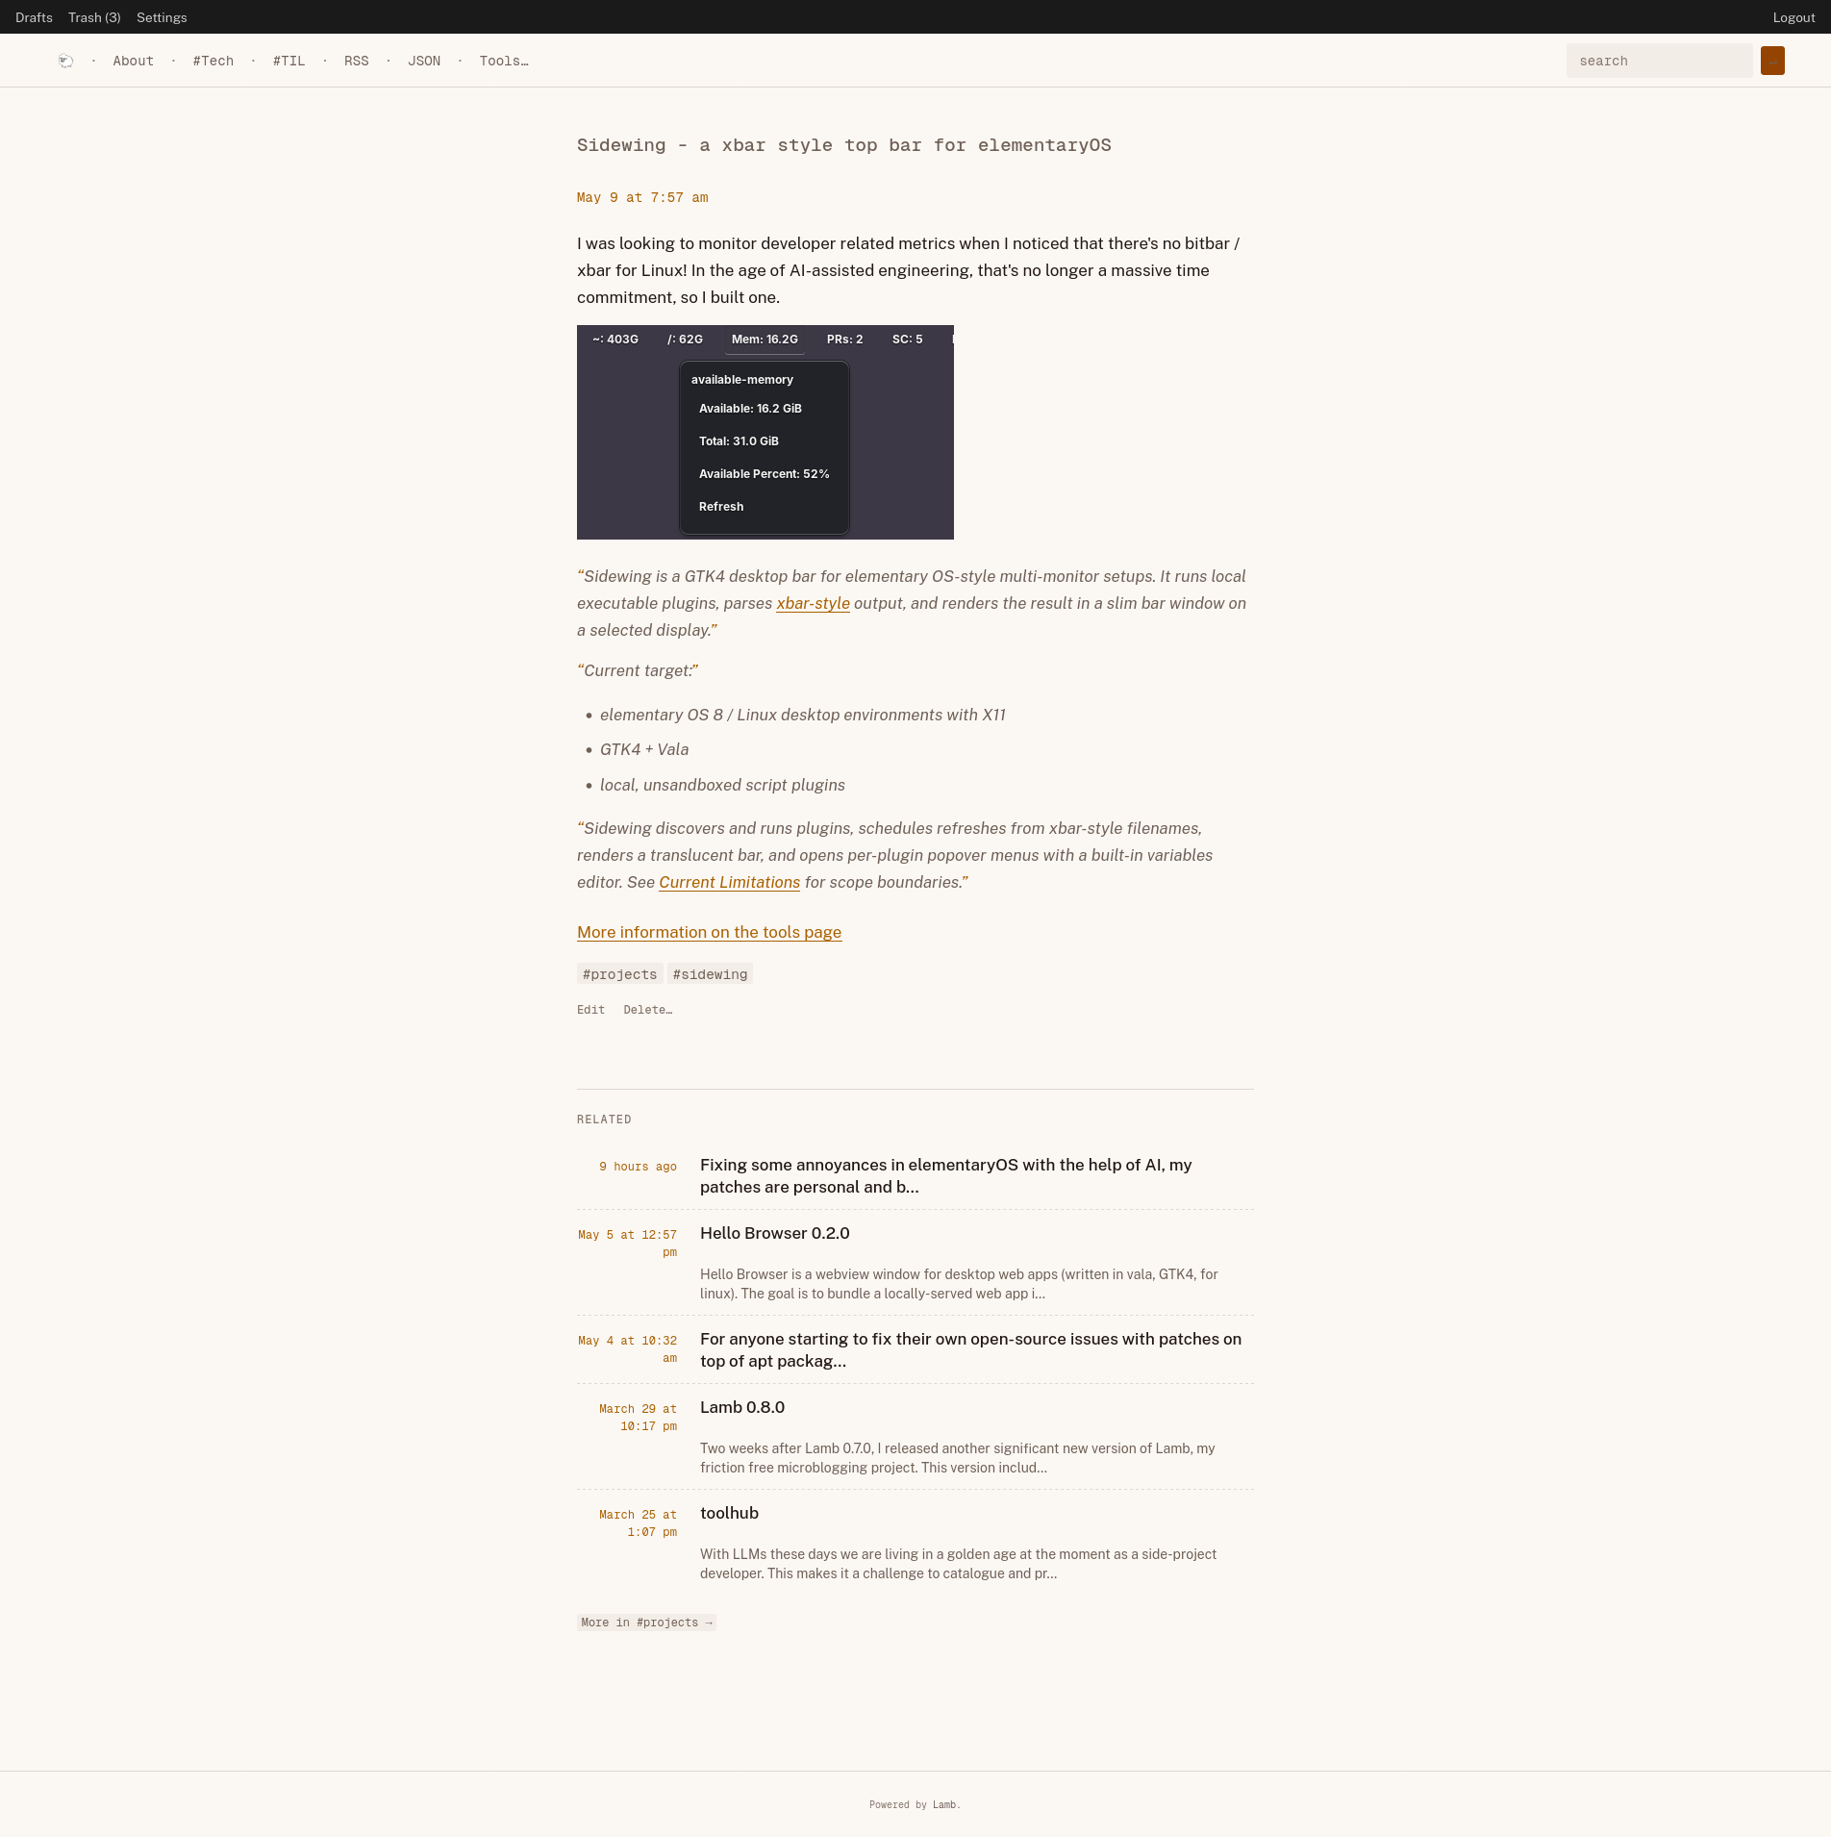Open the #Tech tag page
1831x1837 pixels.
tap(213, 61)
